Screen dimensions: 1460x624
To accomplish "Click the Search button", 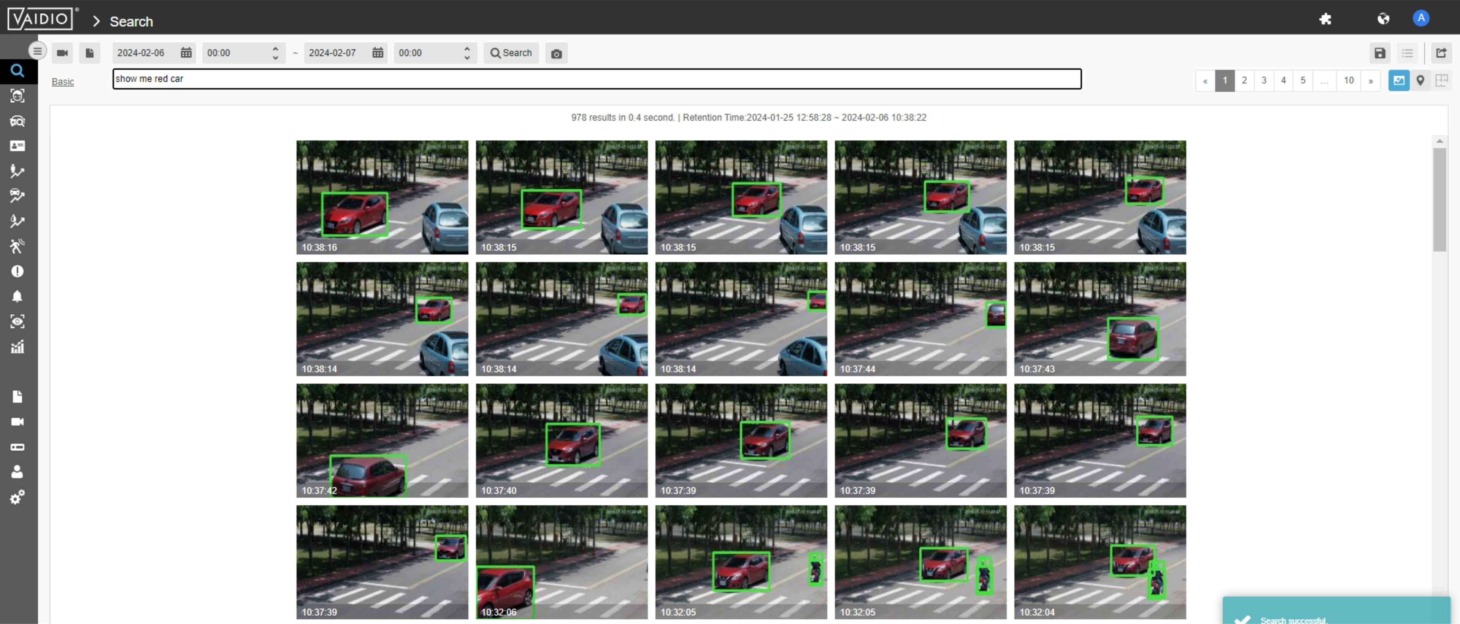I will click(511, 53).
